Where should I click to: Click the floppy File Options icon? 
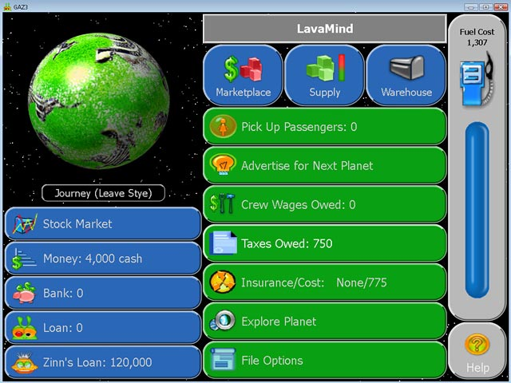(223, 359)
